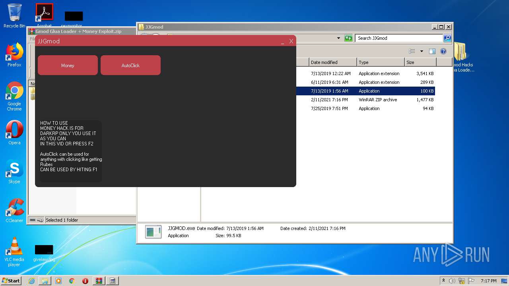Sort by the Type column header
The image size is (509, 286).
coord(381,62)
